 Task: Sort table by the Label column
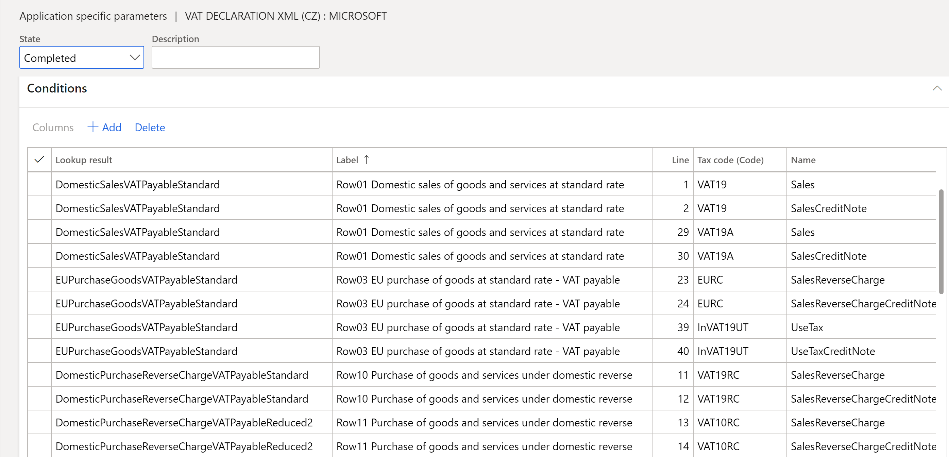[347, 159]
